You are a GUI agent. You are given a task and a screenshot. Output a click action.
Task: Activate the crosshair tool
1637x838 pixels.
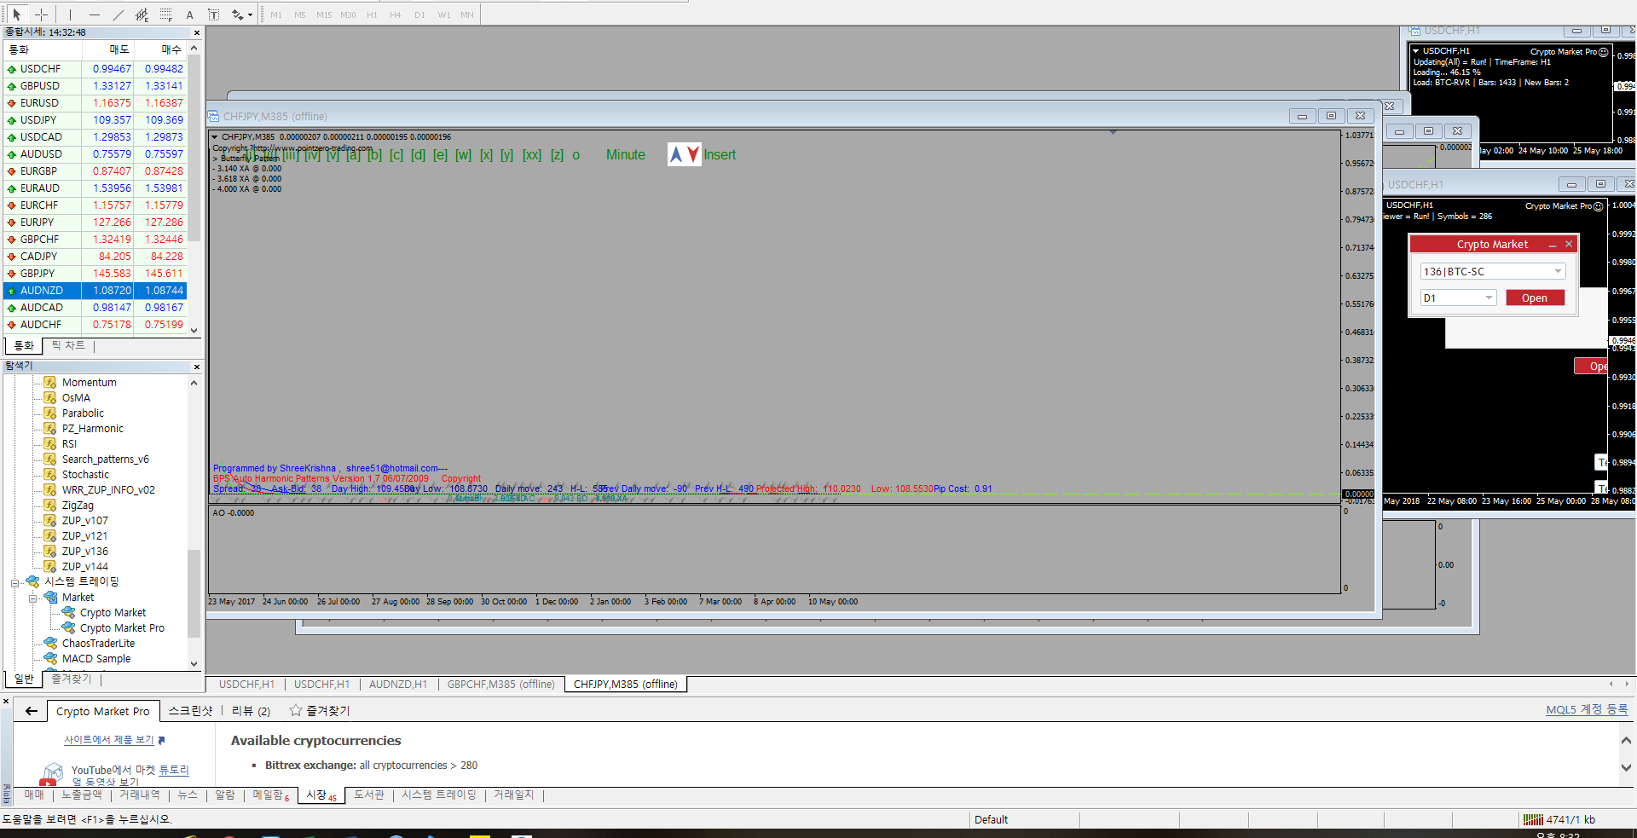pos(41,14)
